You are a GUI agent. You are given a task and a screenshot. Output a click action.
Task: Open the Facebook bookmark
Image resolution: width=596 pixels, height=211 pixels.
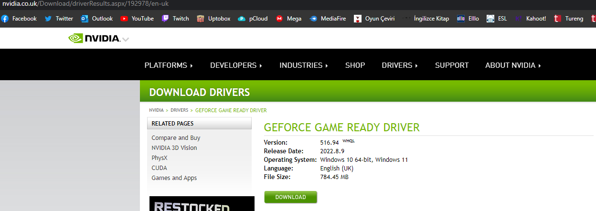click(19, 19)
